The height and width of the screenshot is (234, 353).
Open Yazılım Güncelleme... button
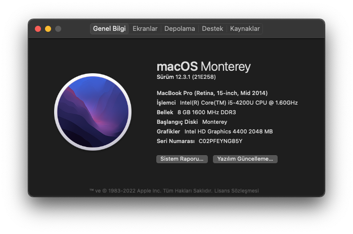[x=245, y=159]
